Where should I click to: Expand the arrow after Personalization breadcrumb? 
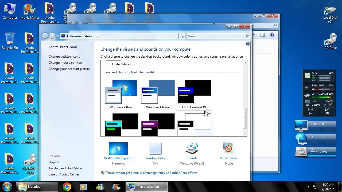97,36
